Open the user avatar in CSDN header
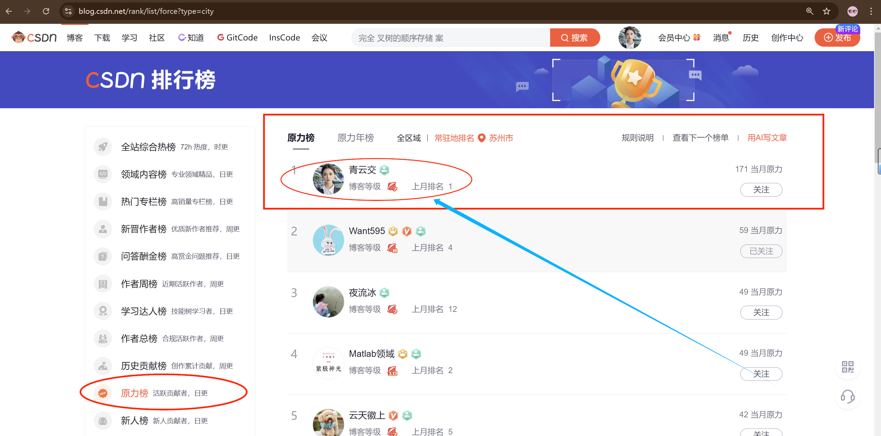This screenshot has height=436, width=881. (630, 37)
